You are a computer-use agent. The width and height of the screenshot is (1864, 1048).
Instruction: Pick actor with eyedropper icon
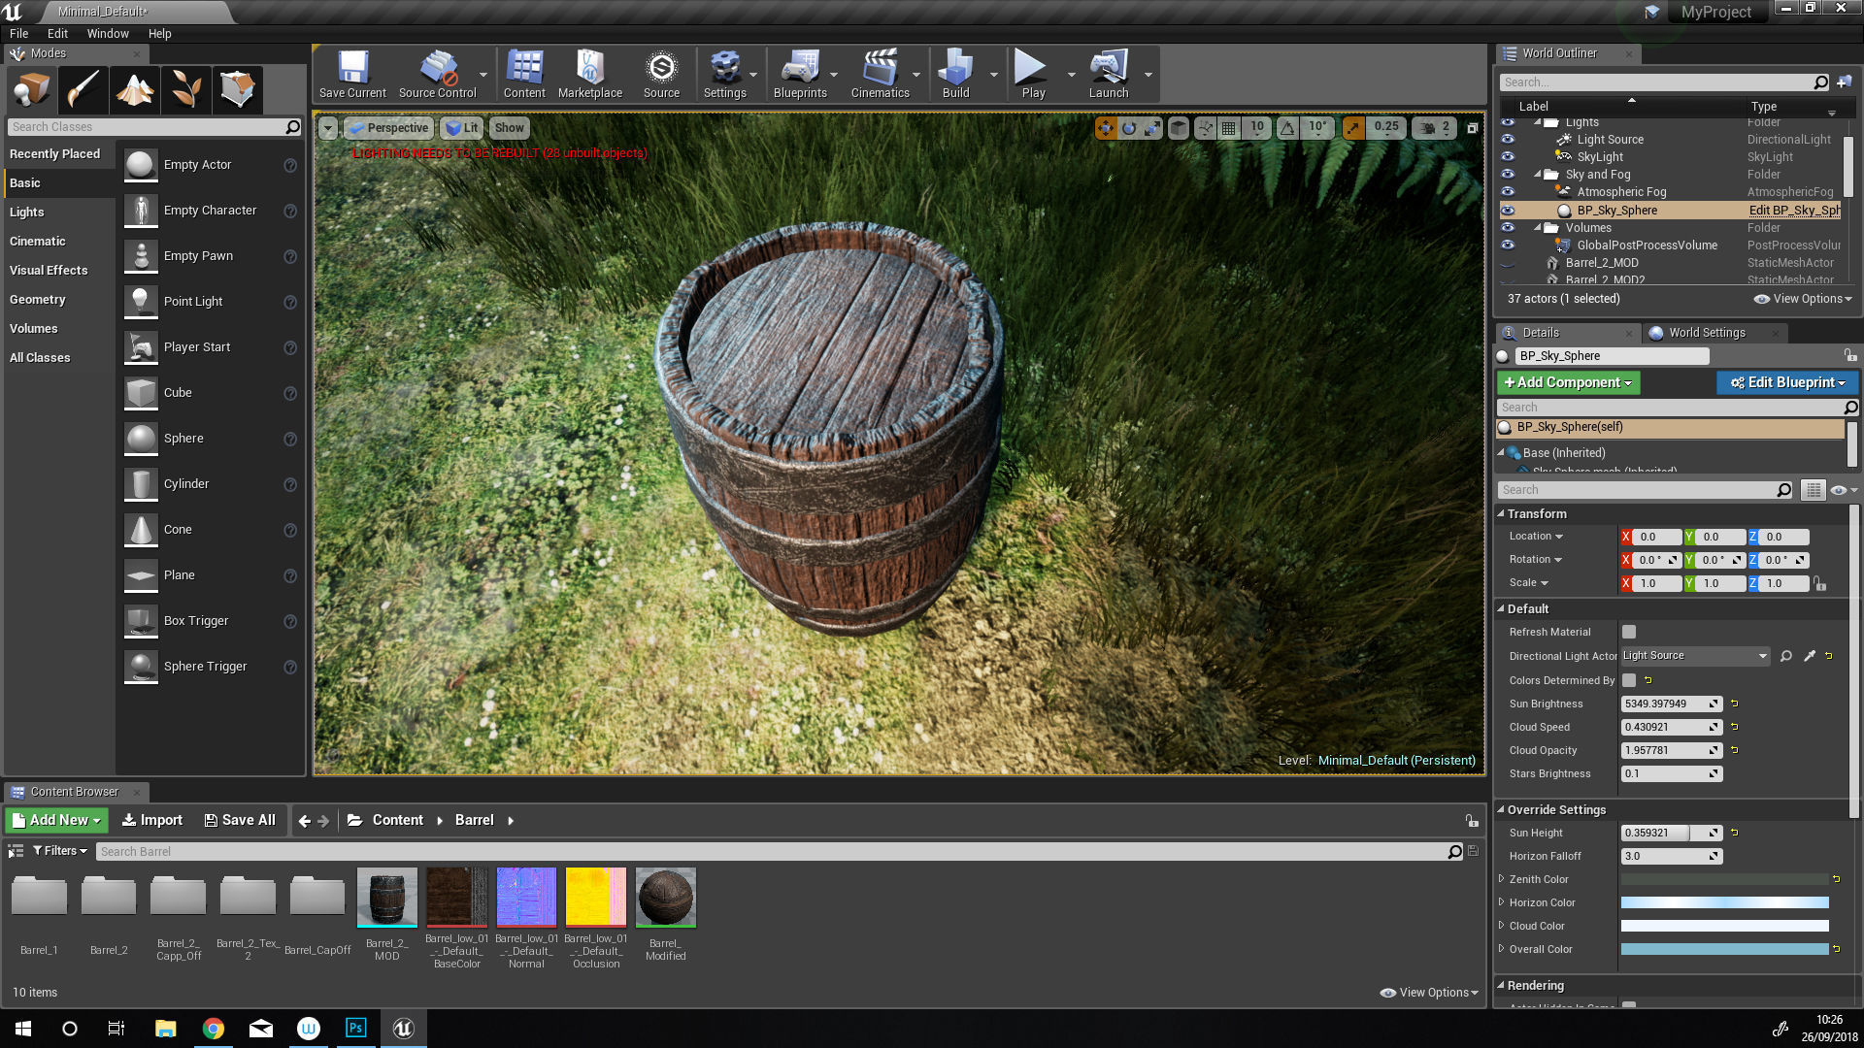[x=1810, y=657]
